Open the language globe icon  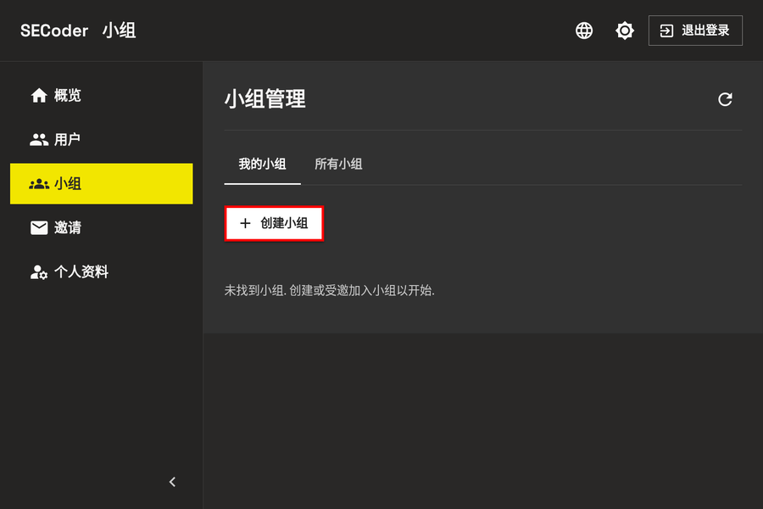click(584, 31)
